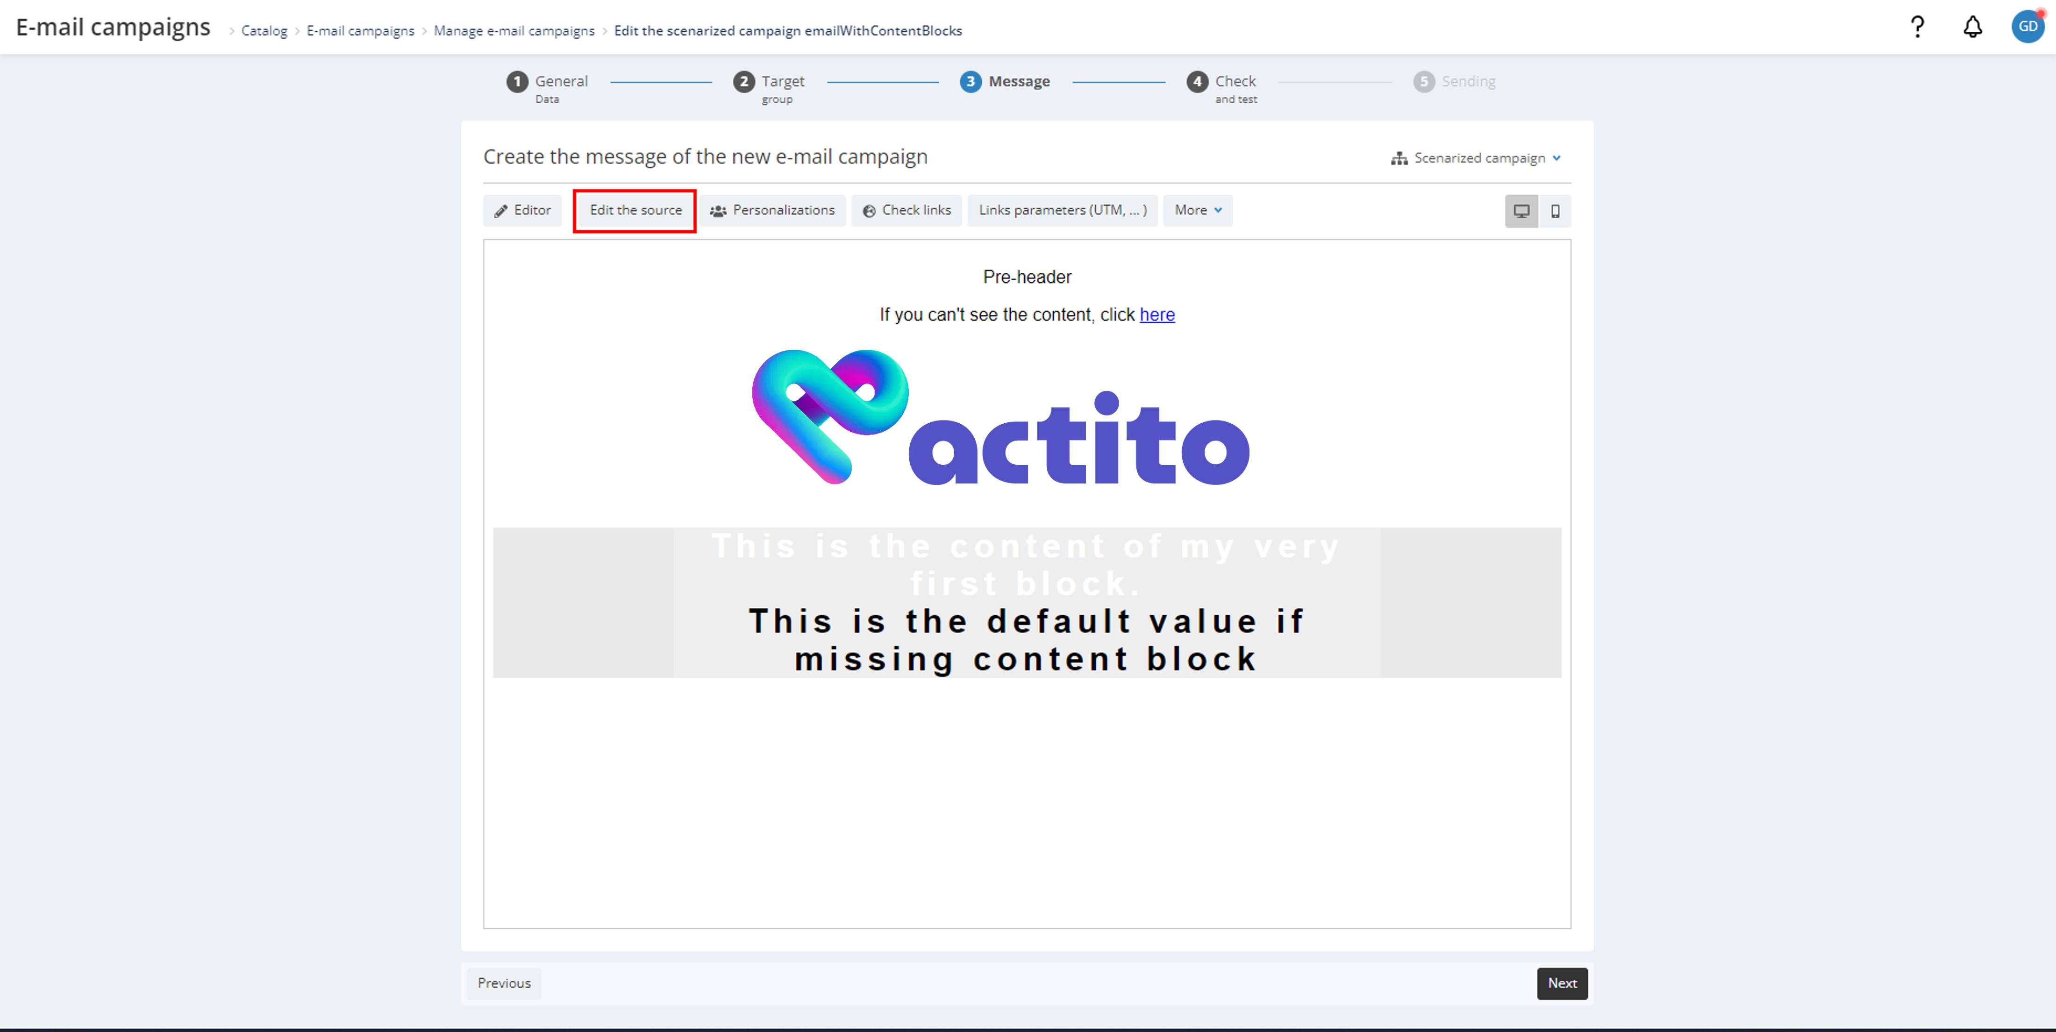Click the Pre-header text in preview
This screenshot has height=1032, width=2056.
[1027, 277]
